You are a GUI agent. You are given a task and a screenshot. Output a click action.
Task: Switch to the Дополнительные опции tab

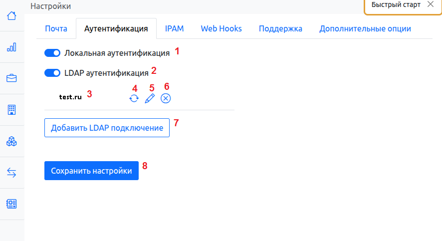365,28
